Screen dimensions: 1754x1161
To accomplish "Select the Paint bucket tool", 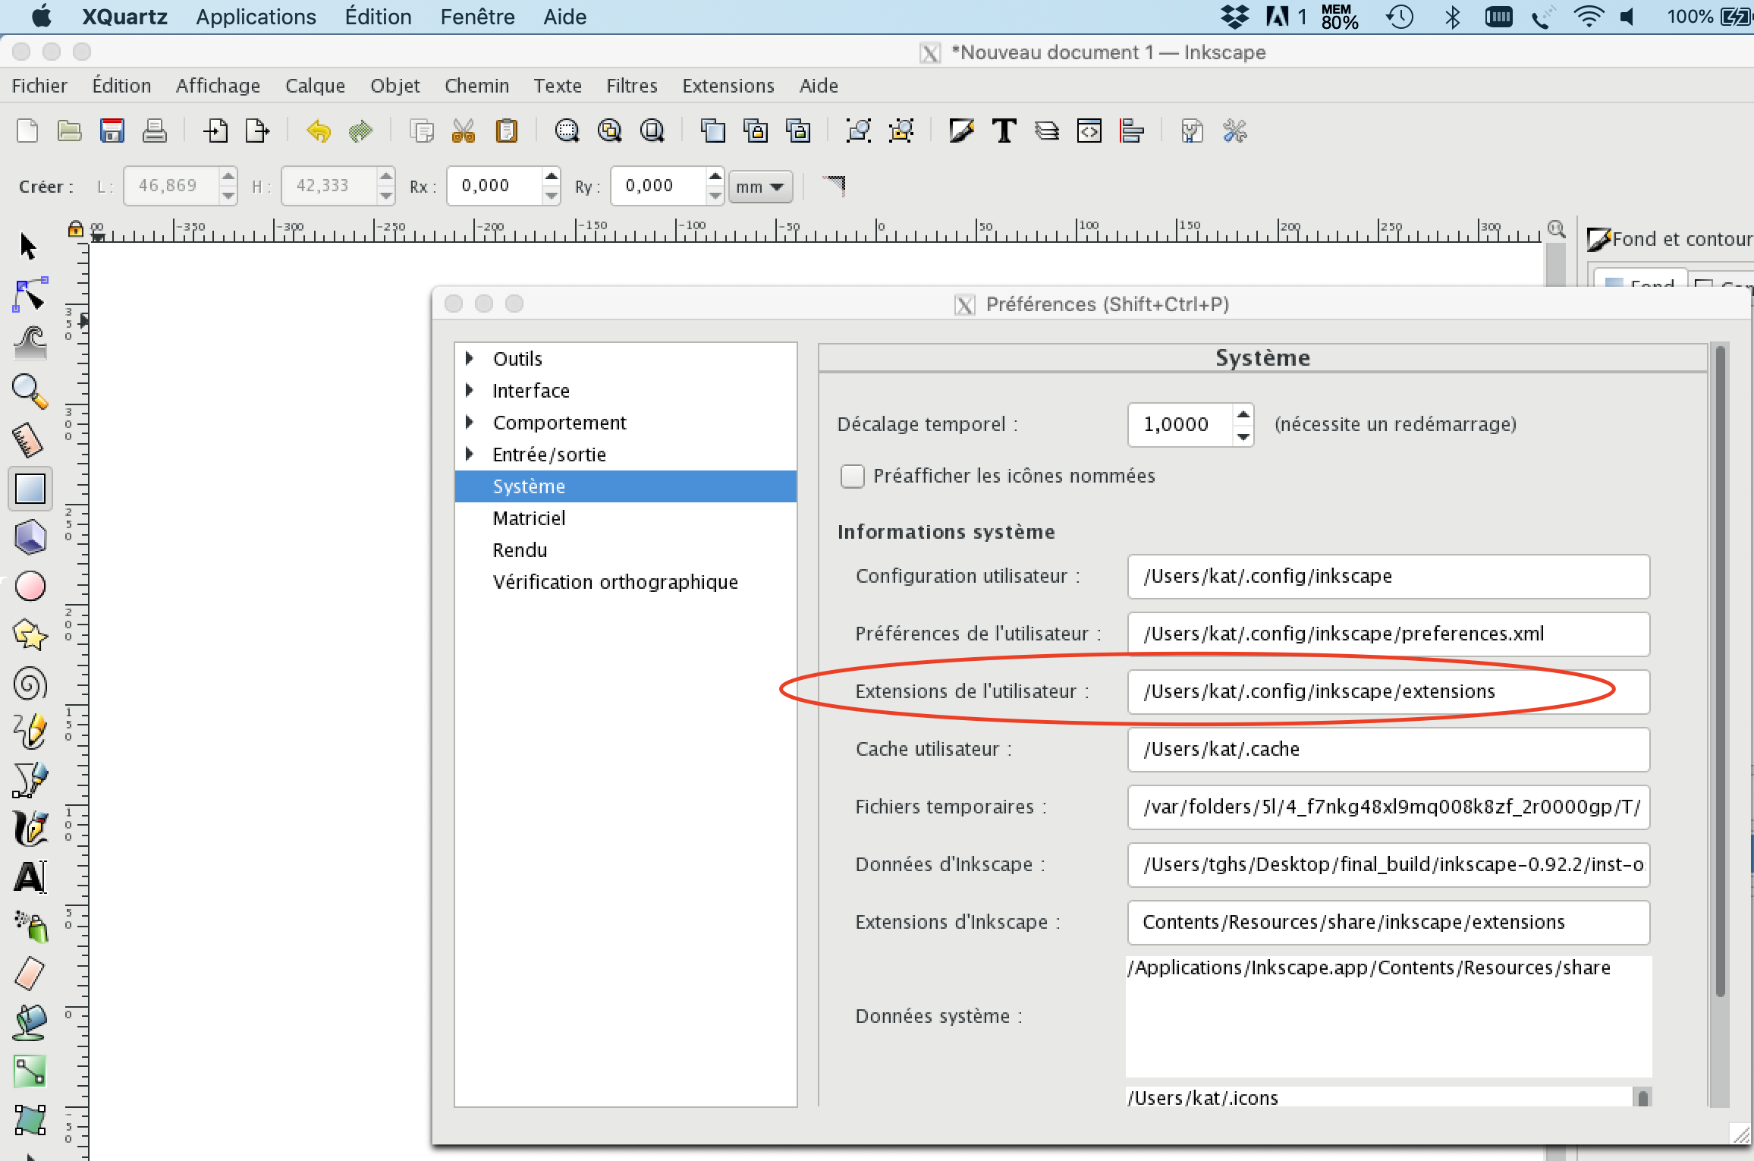I will pyautogui.click(x=30, y=1023).
